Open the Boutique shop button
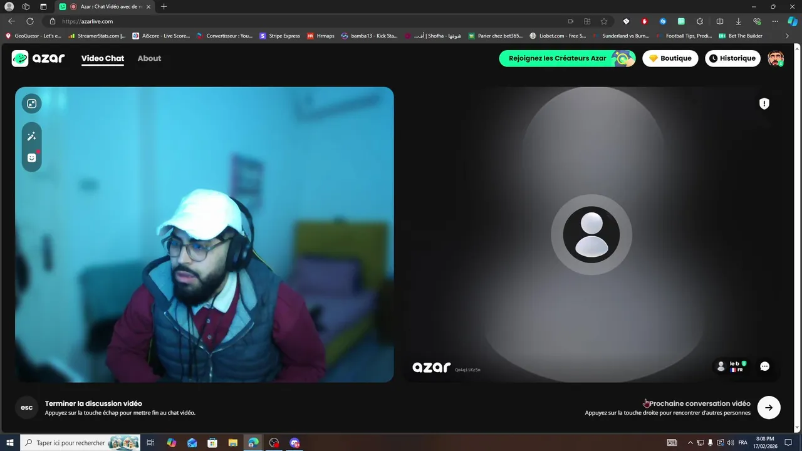 (x=670, y=58)
